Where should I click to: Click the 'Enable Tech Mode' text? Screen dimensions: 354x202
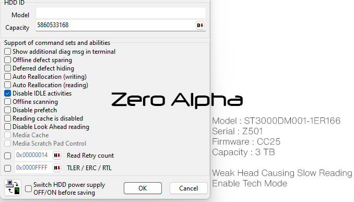pyautogui.click(x=250, y=184)
